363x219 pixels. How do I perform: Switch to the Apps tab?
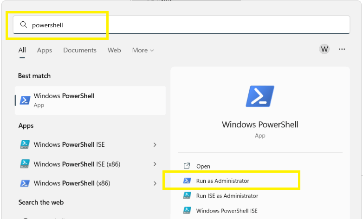coord(45,50)
